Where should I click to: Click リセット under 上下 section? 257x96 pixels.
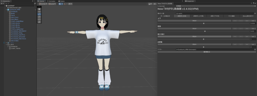click(195, 21)
